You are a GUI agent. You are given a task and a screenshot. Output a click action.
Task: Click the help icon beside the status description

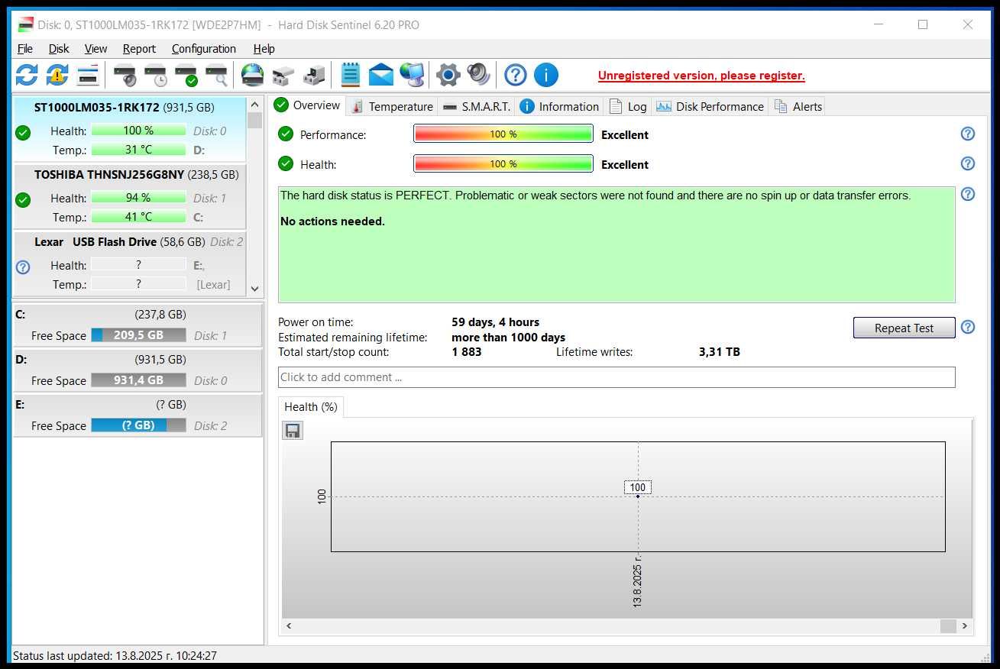967,194
